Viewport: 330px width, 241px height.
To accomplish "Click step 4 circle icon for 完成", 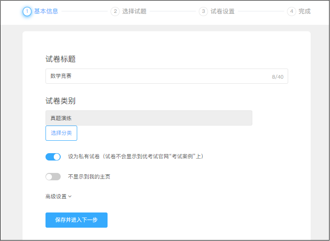I will click(x=291, y=11).
